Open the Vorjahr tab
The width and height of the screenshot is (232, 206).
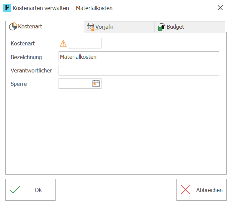119,27
